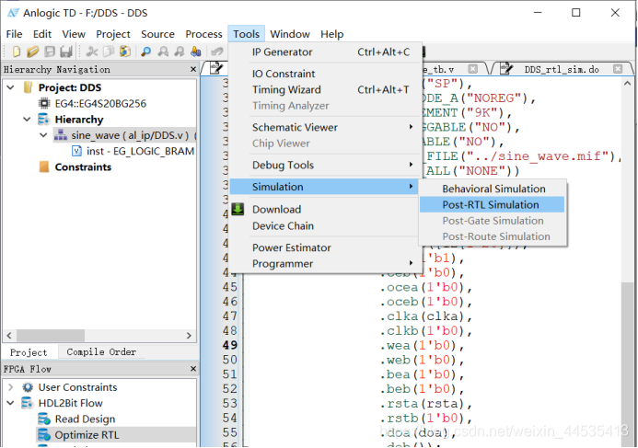Click the EG4 chip device icon
The image size is (638, 448).
[x=44, y=103]
